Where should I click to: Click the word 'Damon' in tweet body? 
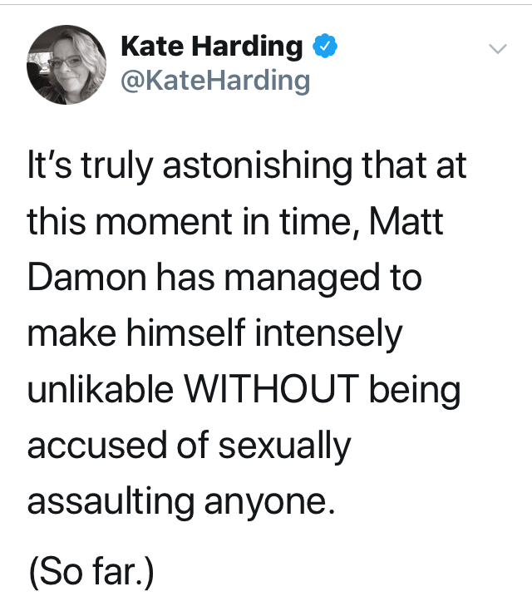(87, 278)
